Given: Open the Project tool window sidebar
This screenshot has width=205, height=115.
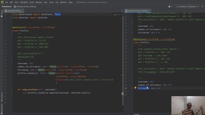Looking at the screenshot, I should pos(2,13).
